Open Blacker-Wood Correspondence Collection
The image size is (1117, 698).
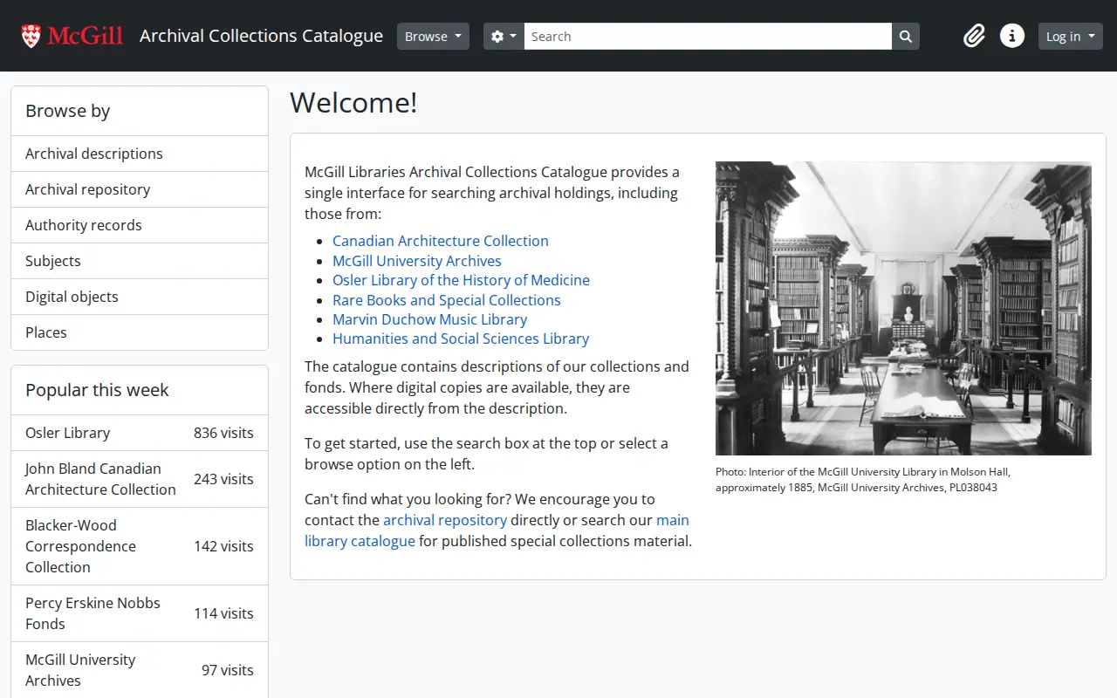[x=140, y=546]
